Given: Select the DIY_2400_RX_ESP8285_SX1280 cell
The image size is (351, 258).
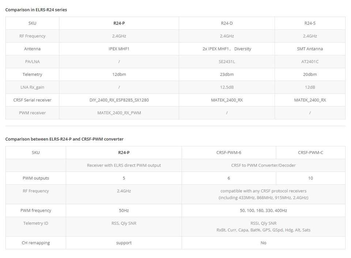Looking at the screenshot, I should [x=119, y=100].
